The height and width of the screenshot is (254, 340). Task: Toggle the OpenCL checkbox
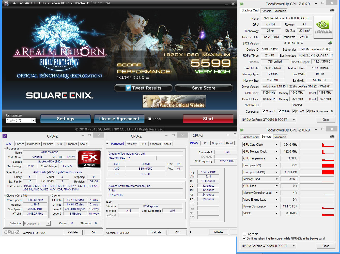tap(264, 111)
